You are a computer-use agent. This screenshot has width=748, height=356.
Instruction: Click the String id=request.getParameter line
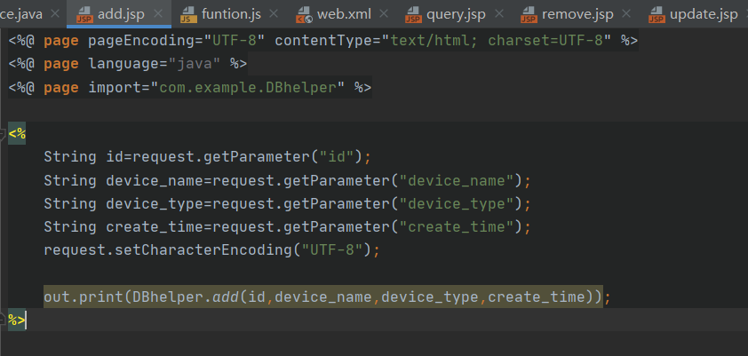(208, 157)
